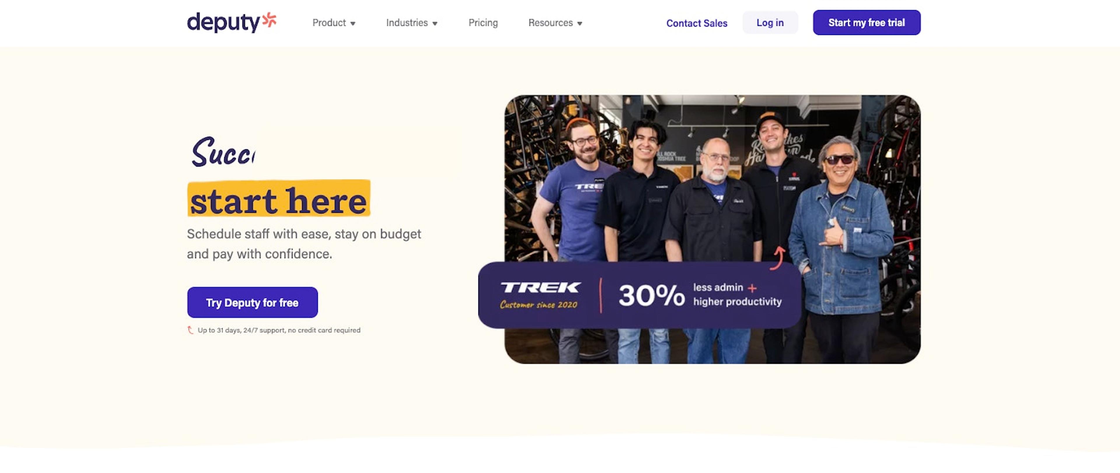Go to the Pricing page
1120x473 pixels.
point(483,23)
